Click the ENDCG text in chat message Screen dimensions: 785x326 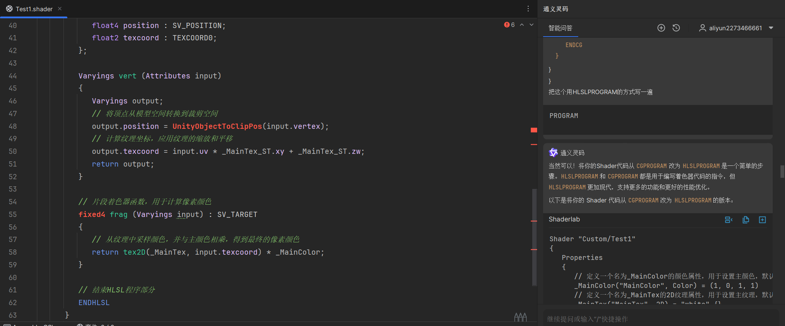click(574, 45)
